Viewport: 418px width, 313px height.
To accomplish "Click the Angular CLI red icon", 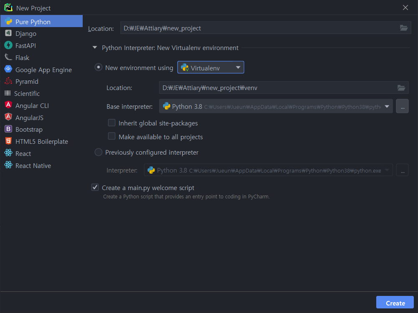I will [8, 105].
